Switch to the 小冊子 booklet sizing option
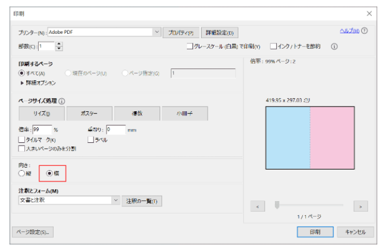This screenshot has width=385, height=251. (183, 113)
